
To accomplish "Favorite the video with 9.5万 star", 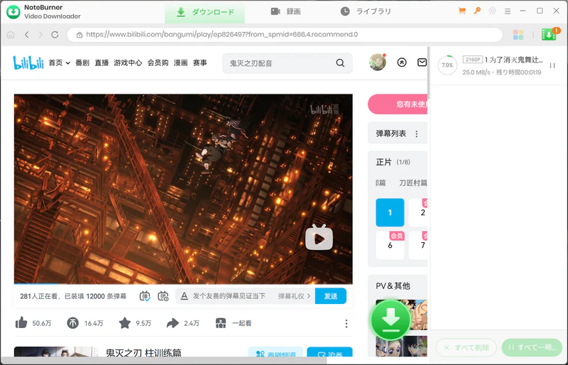I will (125, 322).
